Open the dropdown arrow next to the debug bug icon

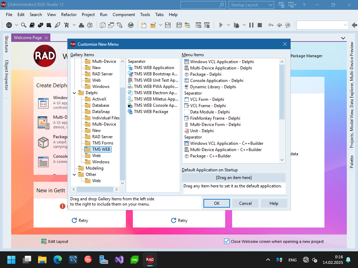coord(244,25)
